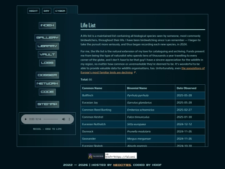Select the Bullfinch table cell

103,96
